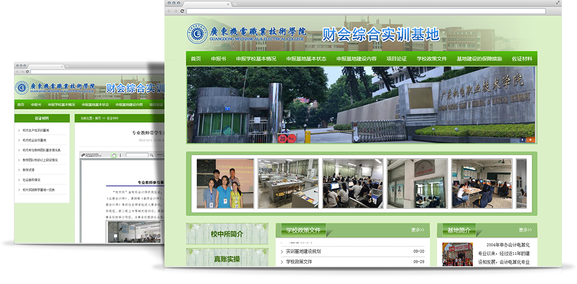Reload the page in the front browser

click(x=182, y=11)
